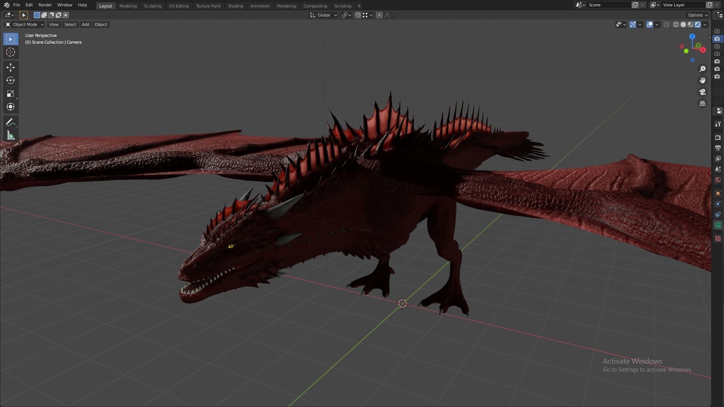Expand the shading options arrow

705,24
